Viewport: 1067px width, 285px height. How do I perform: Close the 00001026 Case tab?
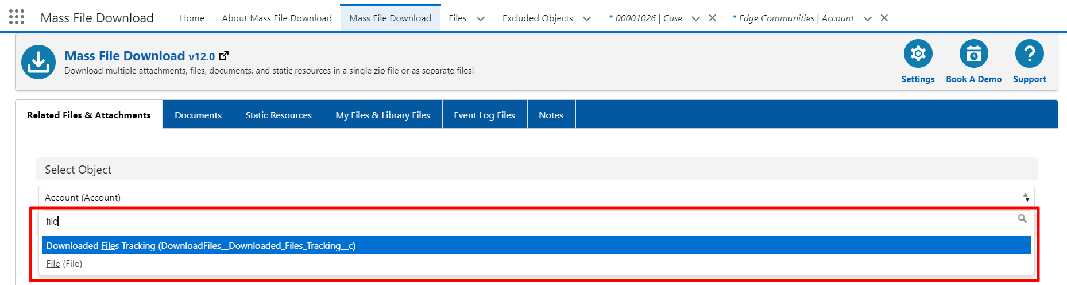pos(712,18)
